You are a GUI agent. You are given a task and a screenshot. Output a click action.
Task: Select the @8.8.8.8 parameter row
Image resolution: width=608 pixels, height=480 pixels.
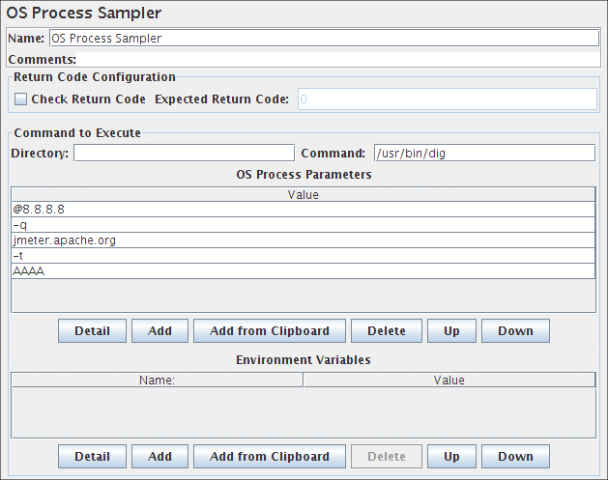(x=303, y=210)
